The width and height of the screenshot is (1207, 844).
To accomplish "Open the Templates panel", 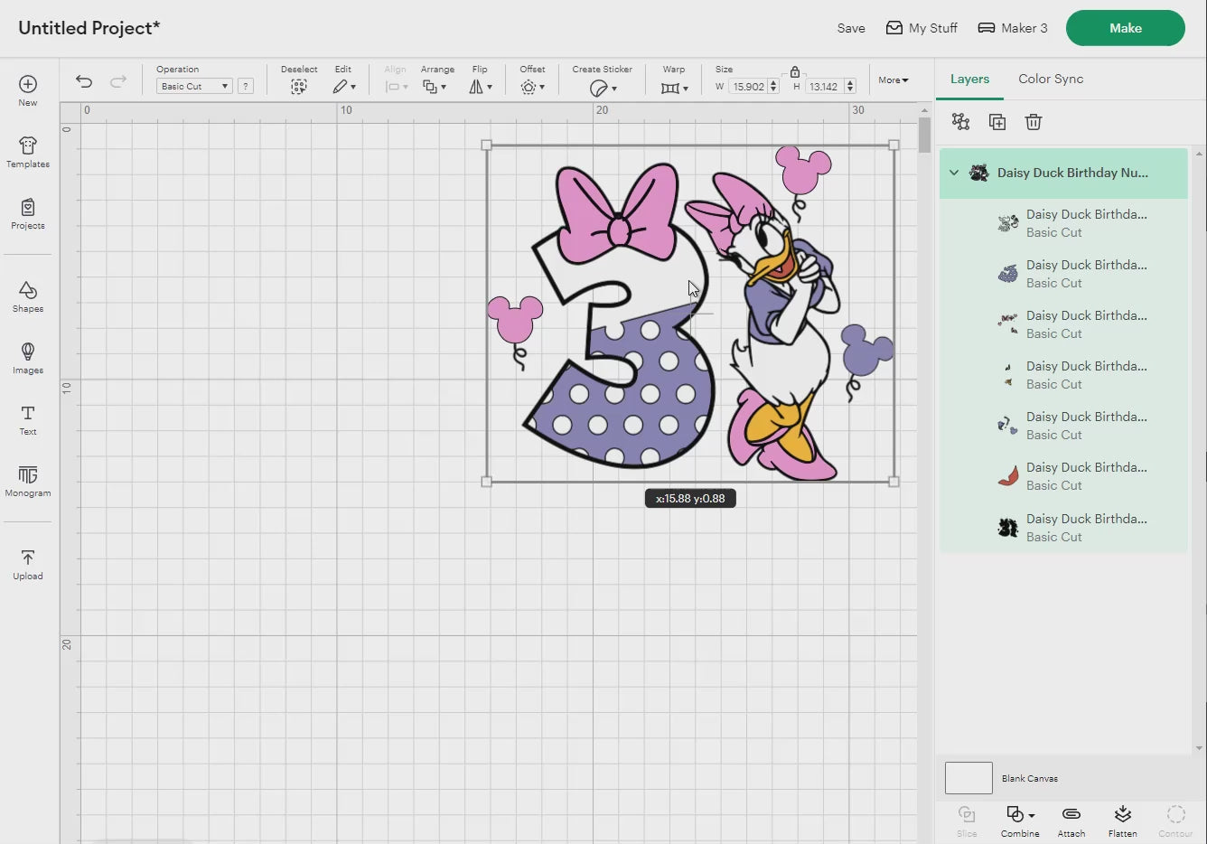I will coord(28,152).
